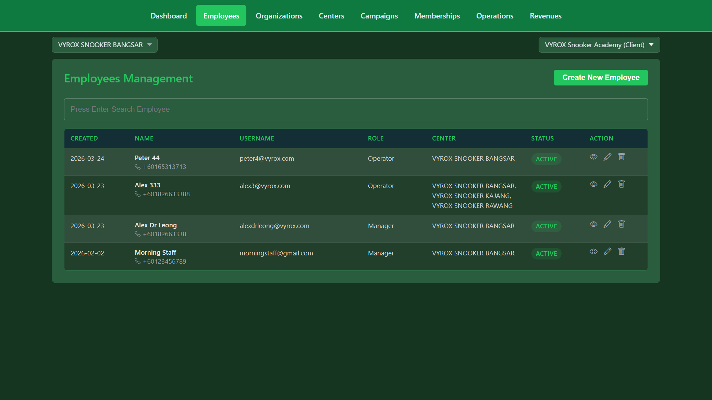
Task: Click the ACTION column header
Action: coord(601,138)
